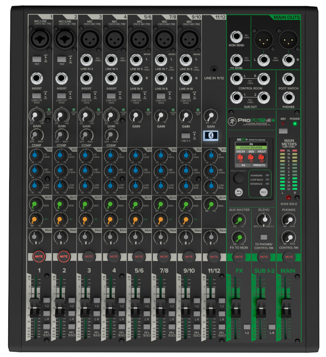Mute channel 3
The image size is (326, 357).
pyautogui.click(x=89, y=257)
